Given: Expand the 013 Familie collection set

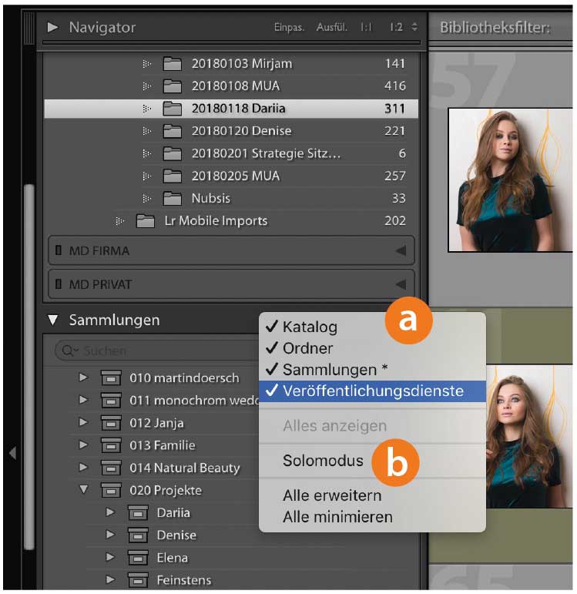Looking at the screenshot, I should pyautogui.click(x=83, y=445).
